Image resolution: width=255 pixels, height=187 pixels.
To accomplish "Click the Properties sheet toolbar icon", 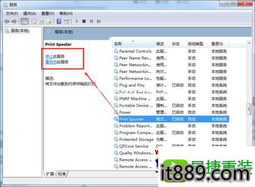I will tap(34, 21).
